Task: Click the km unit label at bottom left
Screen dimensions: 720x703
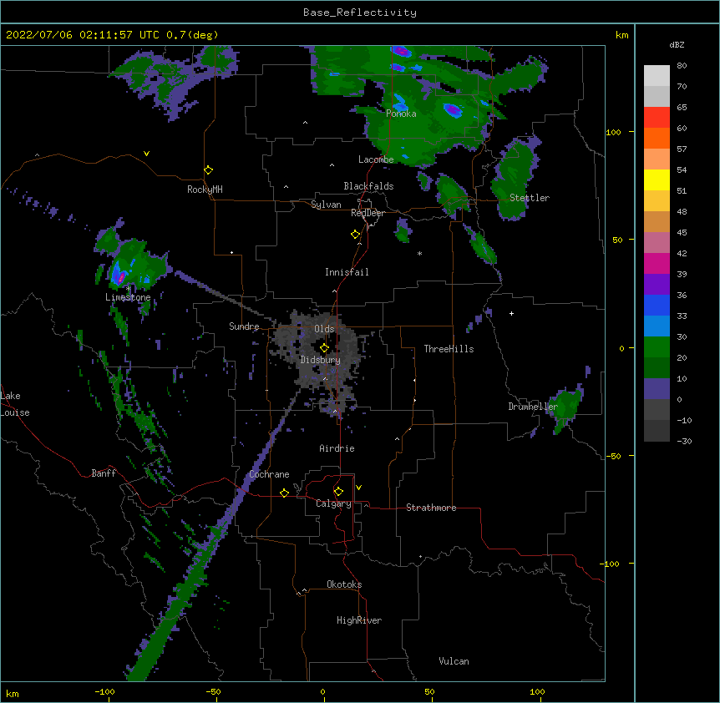Action: (13, 693)
